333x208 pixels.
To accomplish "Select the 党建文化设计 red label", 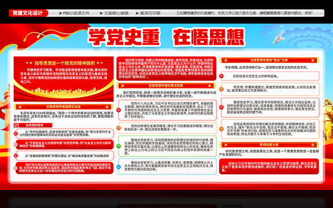I will (x=28, y=13).
